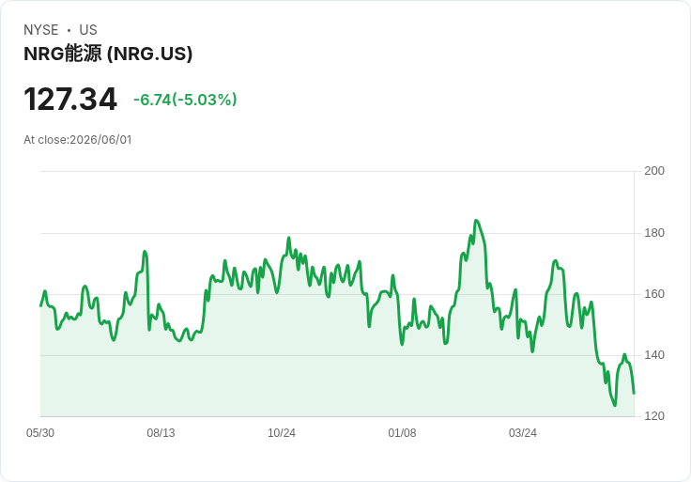The height and width of the screenshot is (482, 691).
Task: Click the 08/13 date label
Action: [x=161, y=433]
